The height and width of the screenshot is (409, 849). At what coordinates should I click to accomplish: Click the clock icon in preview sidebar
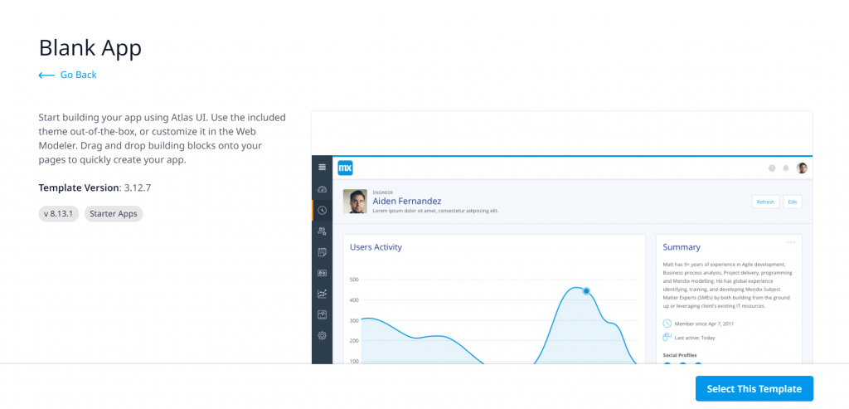[x=323, y=210]
